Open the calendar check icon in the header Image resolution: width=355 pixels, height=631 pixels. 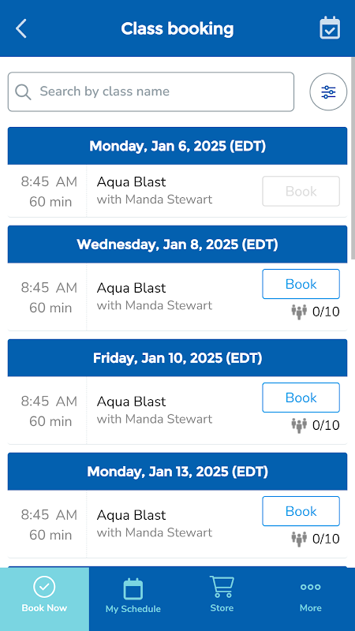pyautogui.click(x=330, y=28)
